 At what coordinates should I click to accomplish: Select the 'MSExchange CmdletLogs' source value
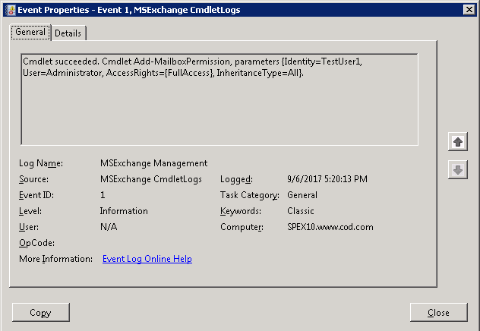point(151,179)
